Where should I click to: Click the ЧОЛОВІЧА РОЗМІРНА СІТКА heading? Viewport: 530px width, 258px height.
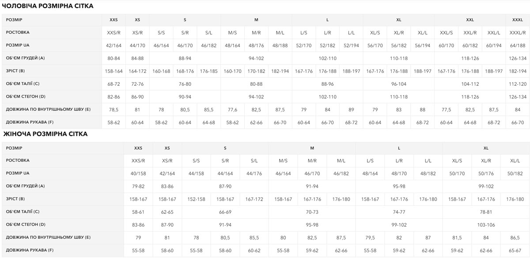click(x=48, y=6)
